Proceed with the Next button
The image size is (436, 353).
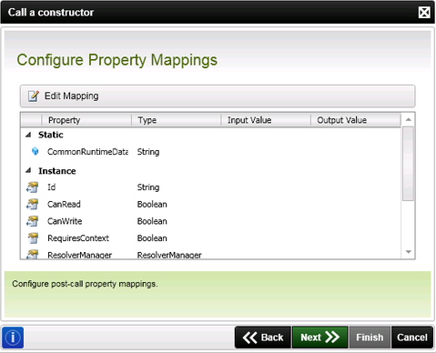(319, 338)
